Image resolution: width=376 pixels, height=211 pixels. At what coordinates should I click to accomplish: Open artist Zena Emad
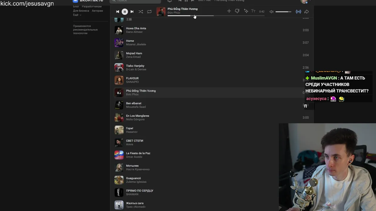coord(133,57)
